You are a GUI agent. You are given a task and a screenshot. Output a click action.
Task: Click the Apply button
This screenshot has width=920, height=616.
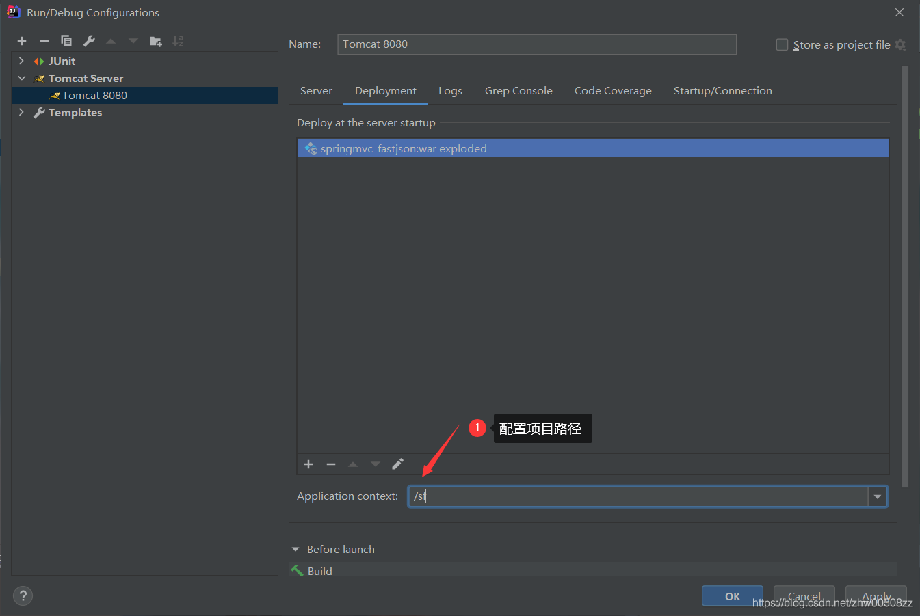pyautogui.click(x=876, y=596)
